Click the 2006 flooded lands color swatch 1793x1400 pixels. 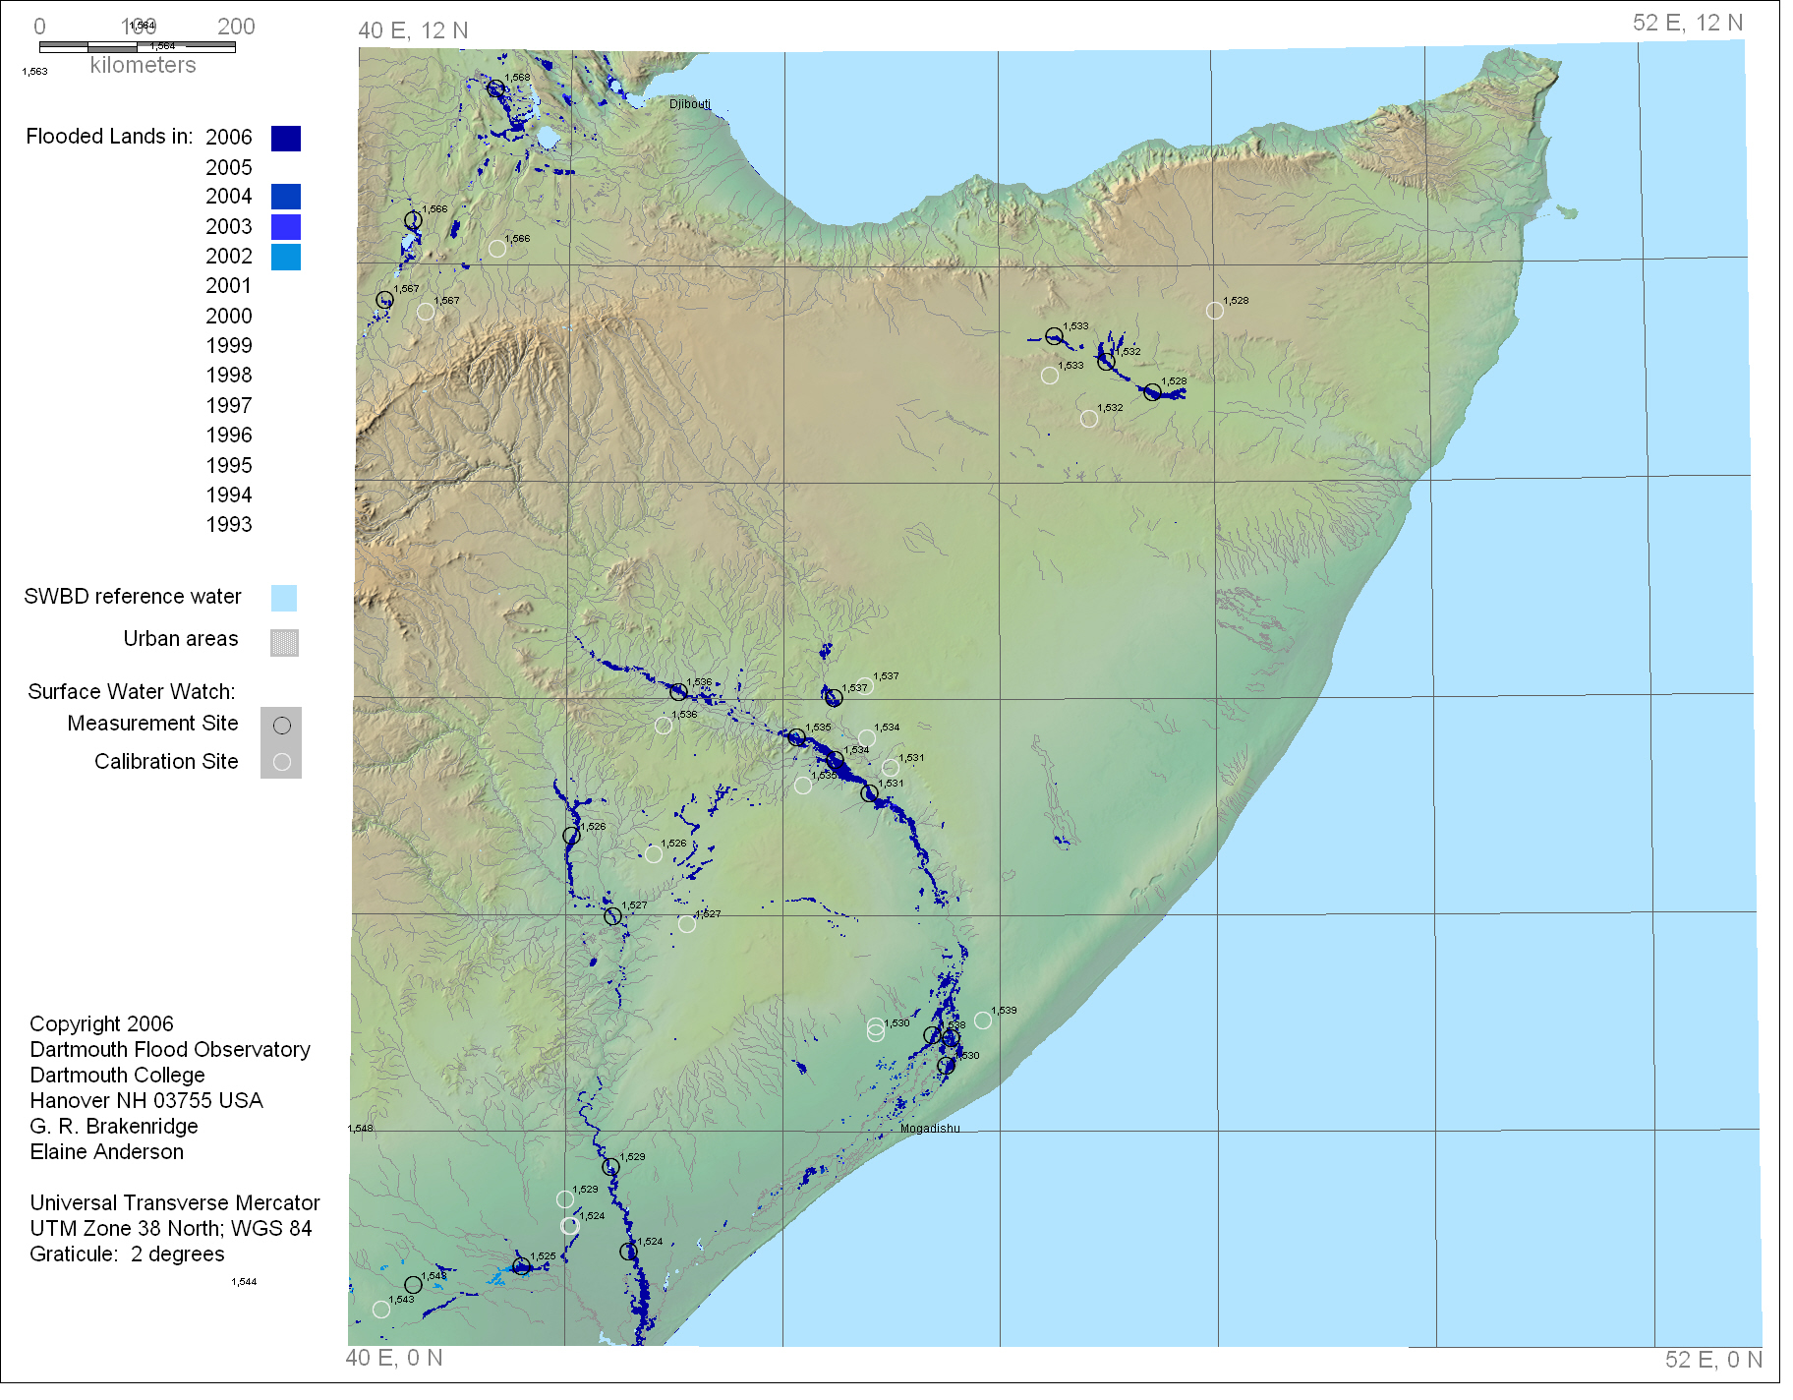coord(286,138)
